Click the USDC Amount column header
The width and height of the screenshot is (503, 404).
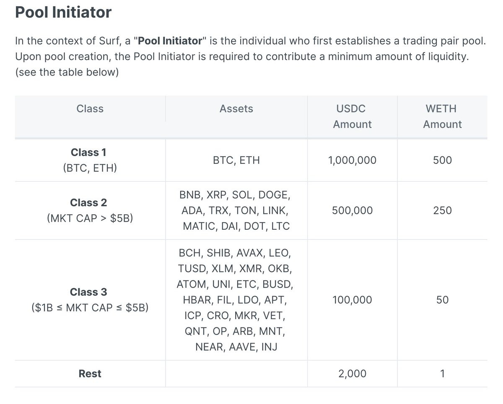coord(352,116)
